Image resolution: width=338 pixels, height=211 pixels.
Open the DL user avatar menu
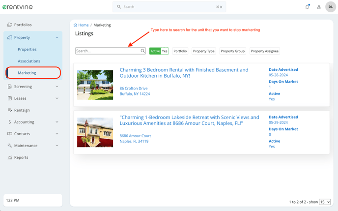pyautogui.click(x=331, y=7)
